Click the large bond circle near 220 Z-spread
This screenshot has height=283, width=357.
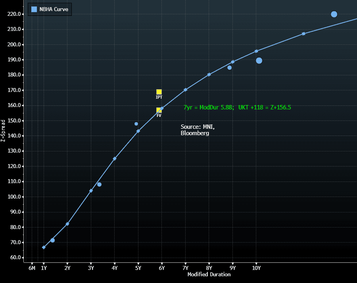point(334,14)
